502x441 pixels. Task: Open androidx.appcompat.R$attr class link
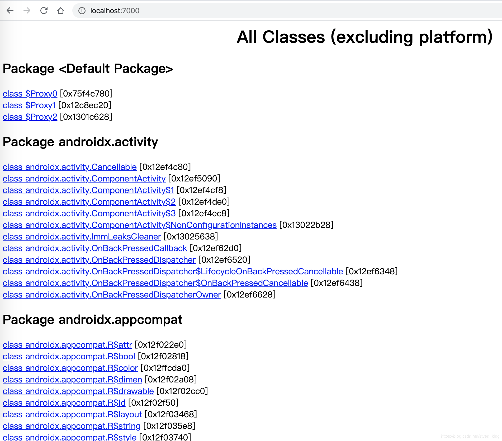[67, 345]
